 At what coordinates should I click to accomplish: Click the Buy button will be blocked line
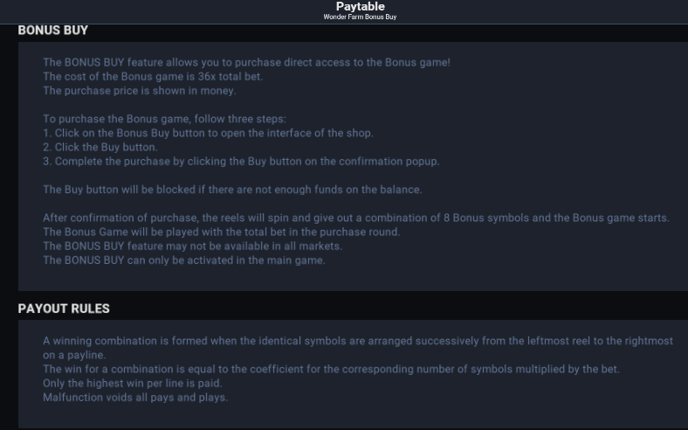(232, 190)
